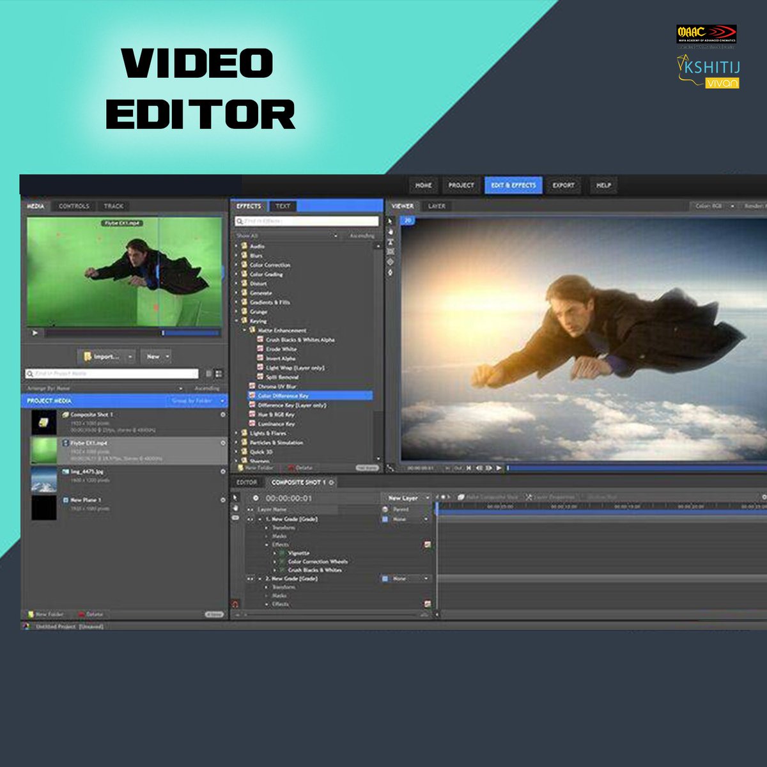Expand the Lights & Flares folder
Screen dimensions: 767x767
coord(236,433)
